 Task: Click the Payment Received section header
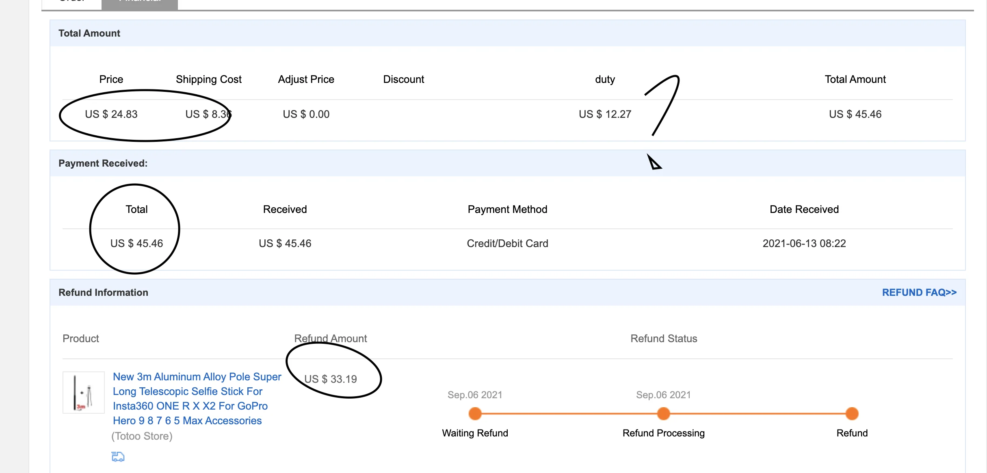(103, 163)
